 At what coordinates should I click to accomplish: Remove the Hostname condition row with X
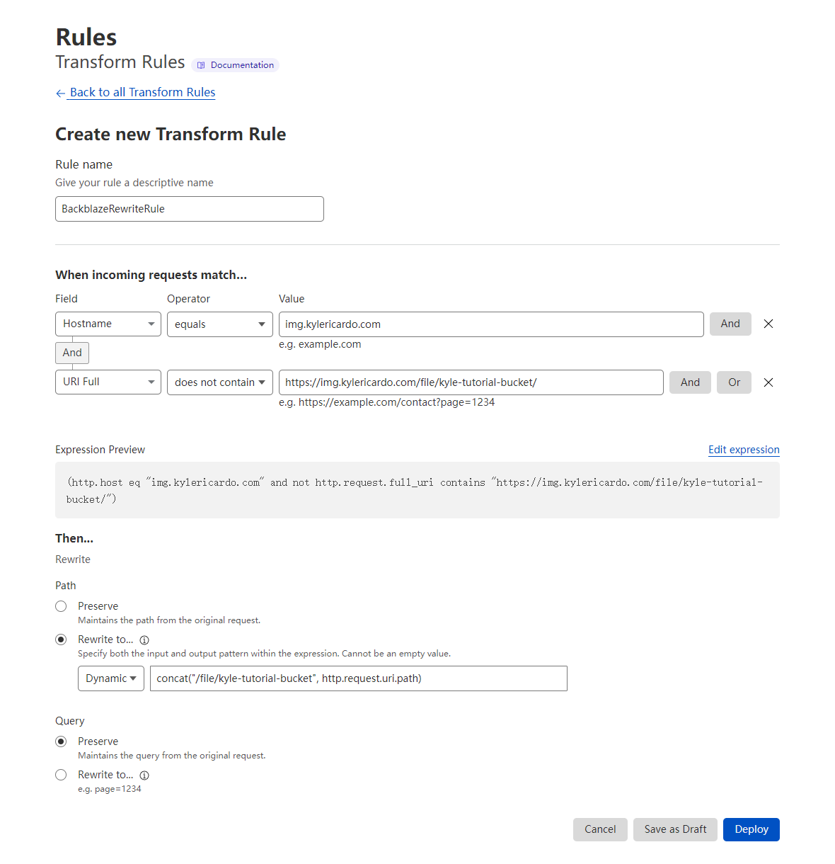[768, 324]
